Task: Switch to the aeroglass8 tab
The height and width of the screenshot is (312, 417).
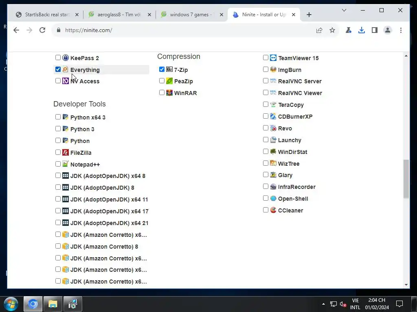Action: pyautogui.click(x=119, y=15)
